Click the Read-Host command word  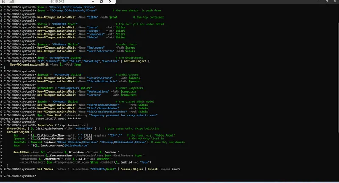pyautogui.click(x=54, y=115)
